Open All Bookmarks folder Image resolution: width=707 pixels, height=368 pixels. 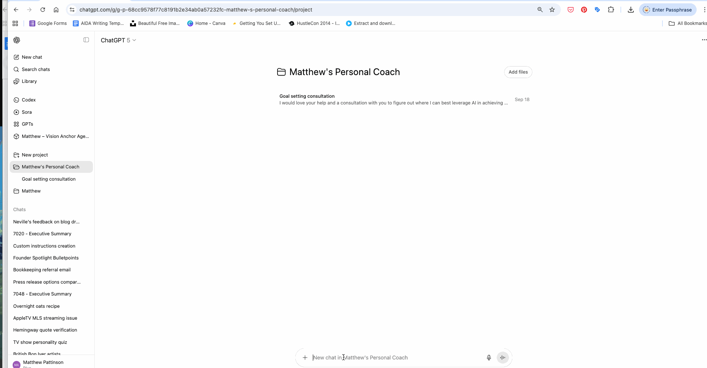click(x=688, y=23)
